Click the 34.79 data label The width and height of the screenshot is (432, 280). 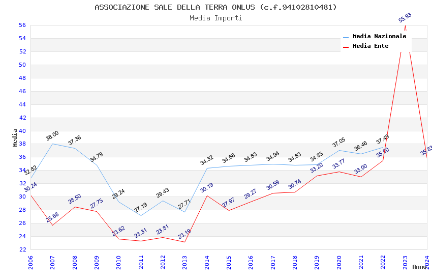[x=97, y=157]
